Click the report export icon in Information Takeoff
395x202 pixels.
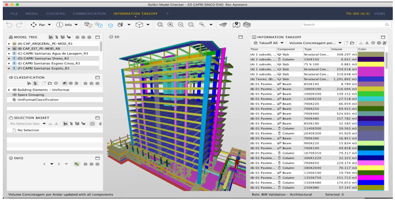(384, 43)
